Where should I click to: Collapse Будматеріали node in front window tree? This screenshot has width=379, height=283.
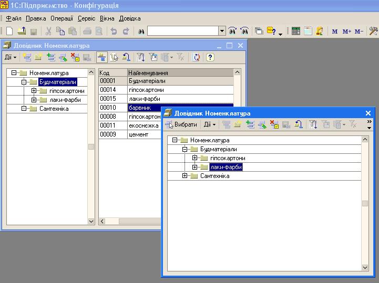[x=185, y=149]
